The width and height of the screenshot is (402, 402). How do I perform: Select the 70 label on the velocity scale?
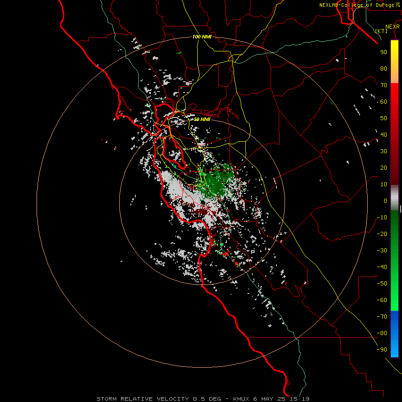384,85
